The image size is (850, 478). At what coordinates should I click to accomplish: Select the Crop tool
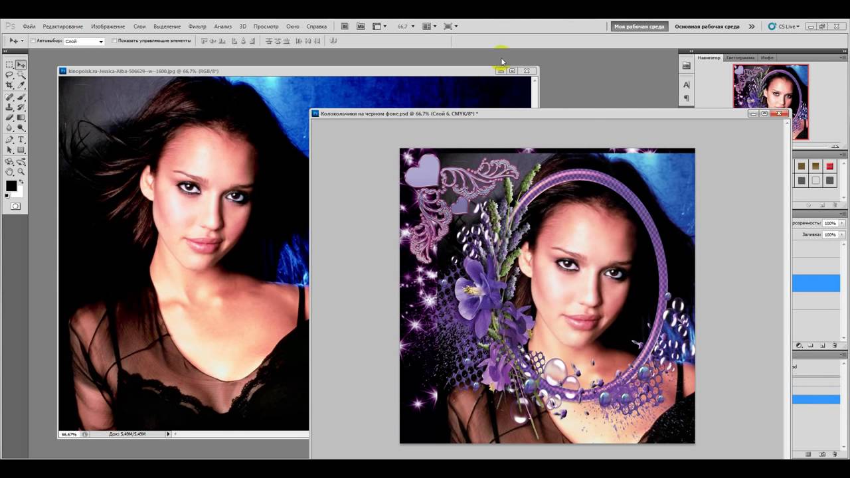tap(10, 85)
